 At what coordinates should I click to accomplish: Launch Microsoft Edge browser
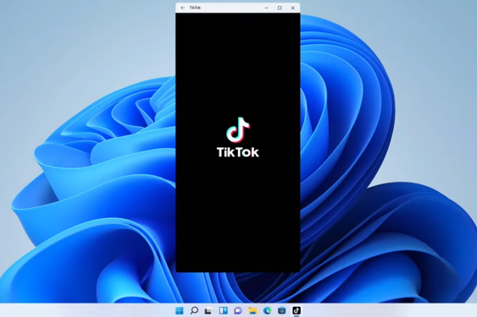(267, 310)
